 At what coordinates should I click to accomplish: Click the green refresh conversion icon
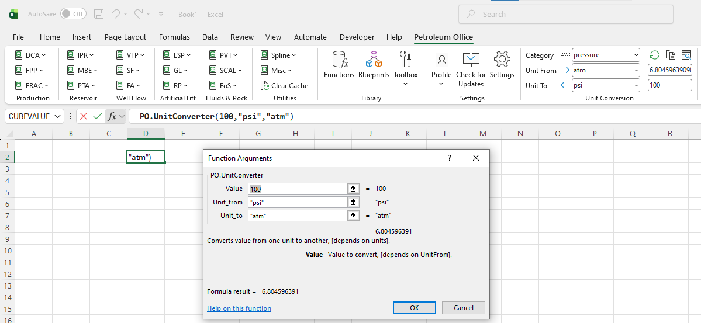coord(654,55)
